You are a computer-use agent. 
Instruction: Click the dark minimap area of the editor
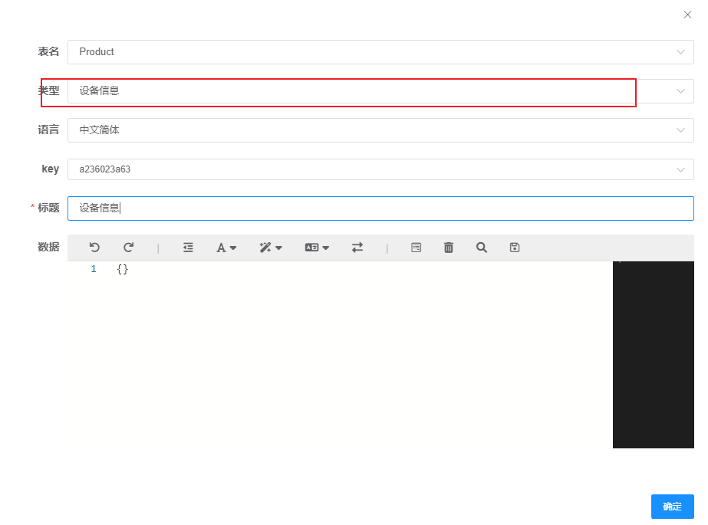[654, 355]
